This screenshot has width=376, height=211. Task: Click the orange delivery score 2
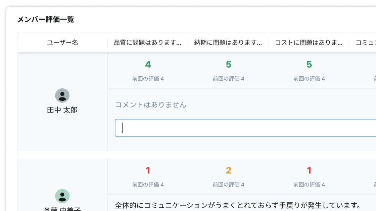229,170
